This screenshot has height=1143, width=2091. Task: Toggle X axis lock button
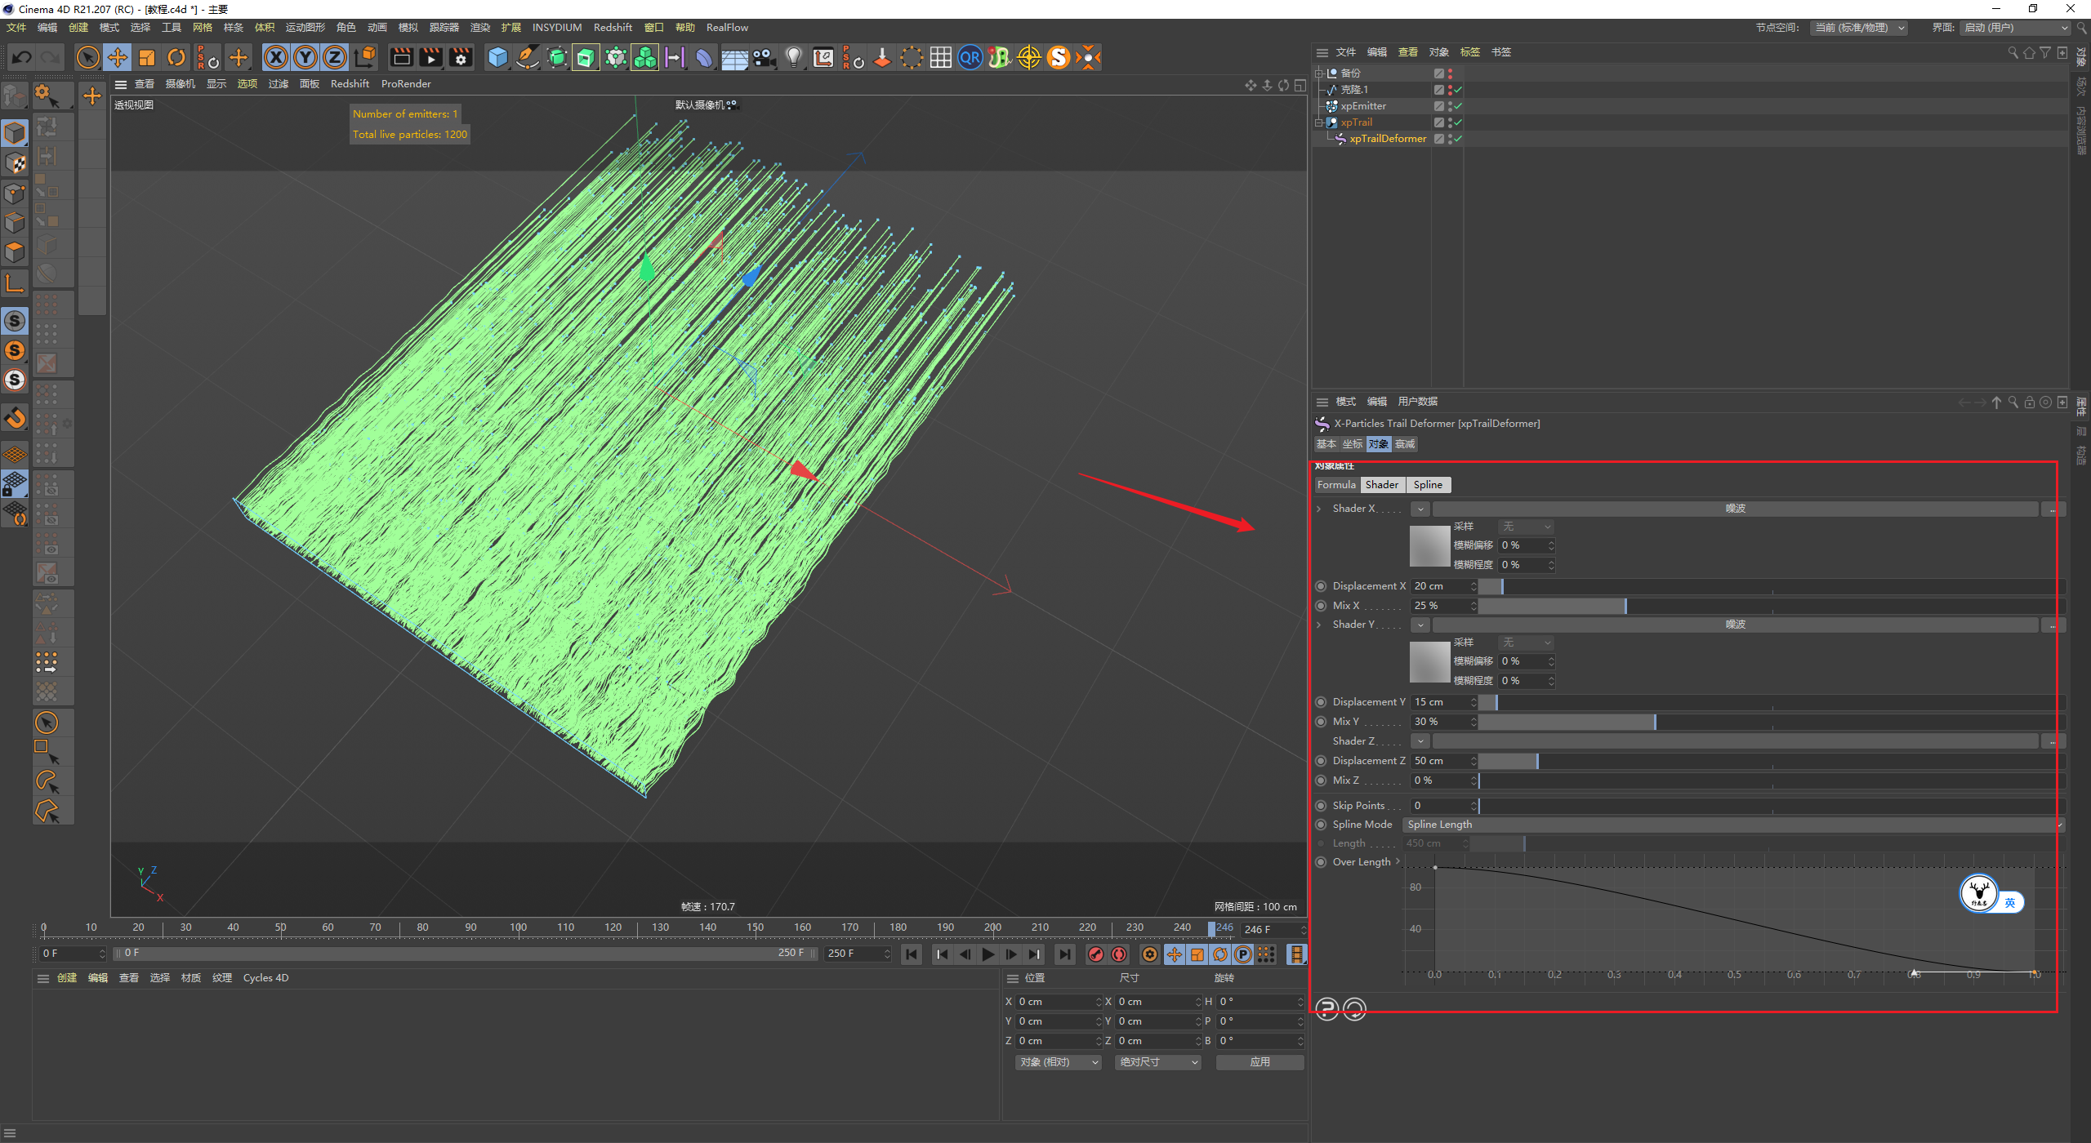point(276,57)
